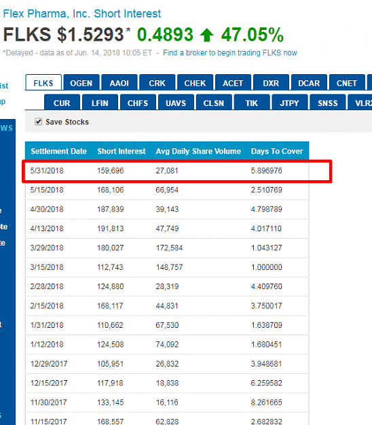
Task: Switch to the CNET ticker tab
Action: pyautogui.click(x=347, y=82)
